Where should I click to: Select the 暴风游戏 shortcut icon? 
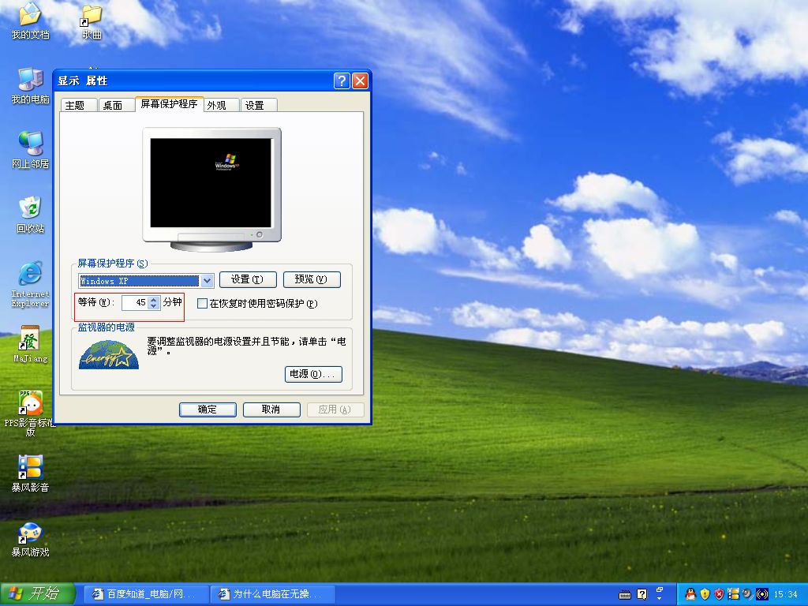tap(30, 539)
